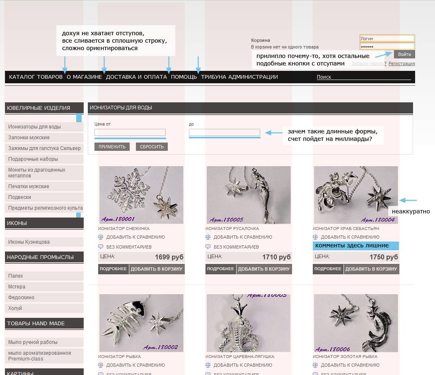
Task: Expand Ювелирные изделия category header
Action: [44, 108]
